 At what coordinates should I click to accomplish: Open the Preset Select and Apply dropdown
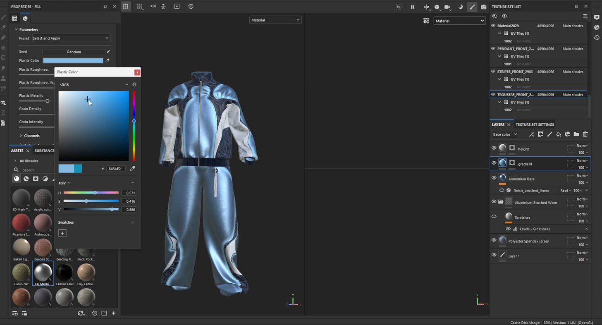tap(71, 38)
